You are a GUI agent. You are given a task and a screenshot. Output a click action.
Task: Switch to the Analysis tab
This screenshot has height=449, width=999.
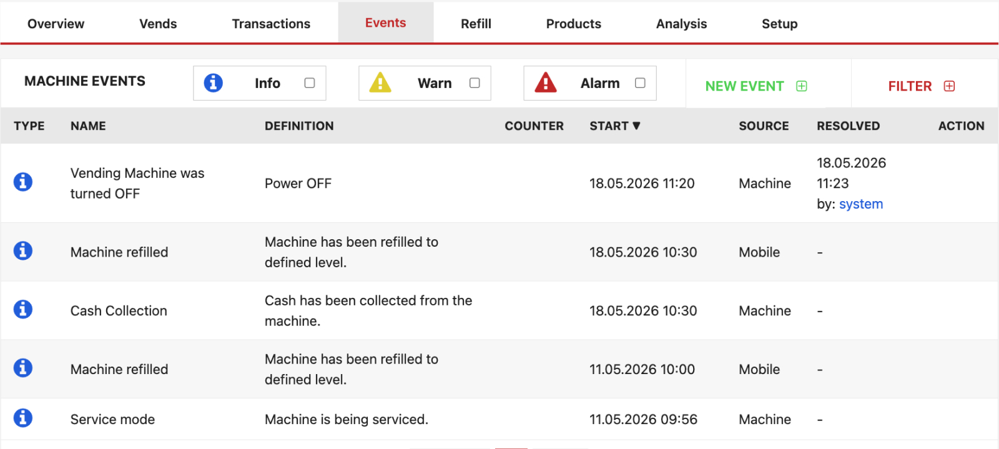681,24
